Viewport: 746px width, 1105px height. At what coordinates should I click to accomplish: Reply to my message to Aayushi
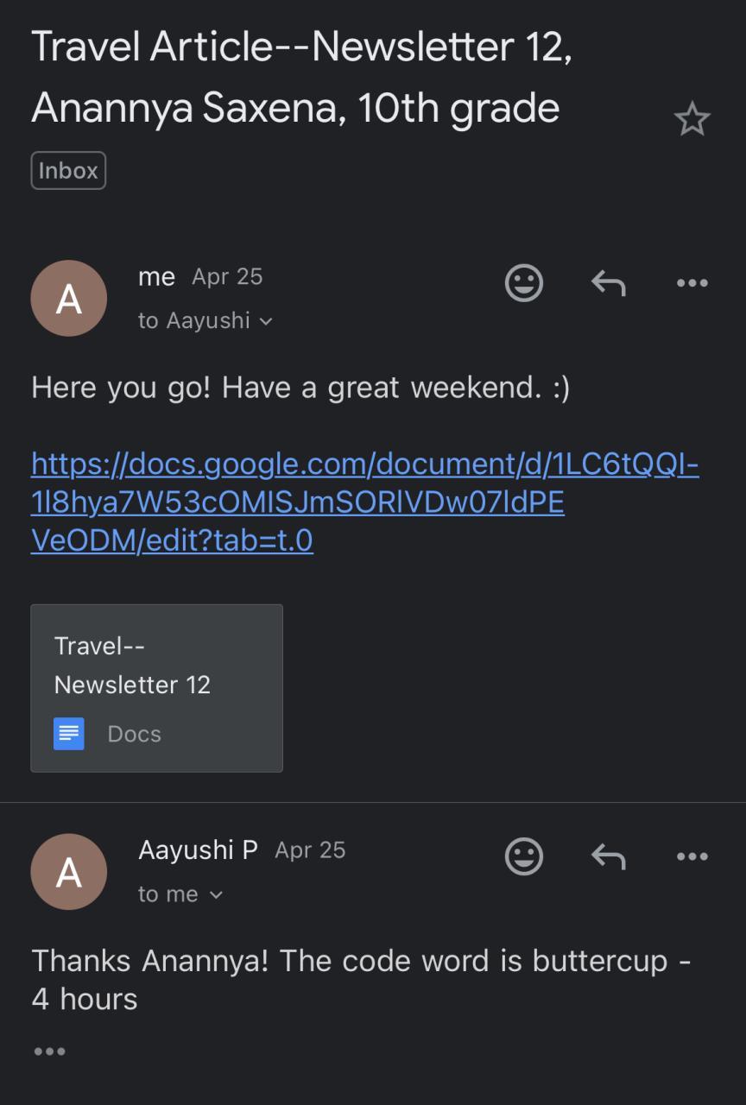[x=608, y=282]
